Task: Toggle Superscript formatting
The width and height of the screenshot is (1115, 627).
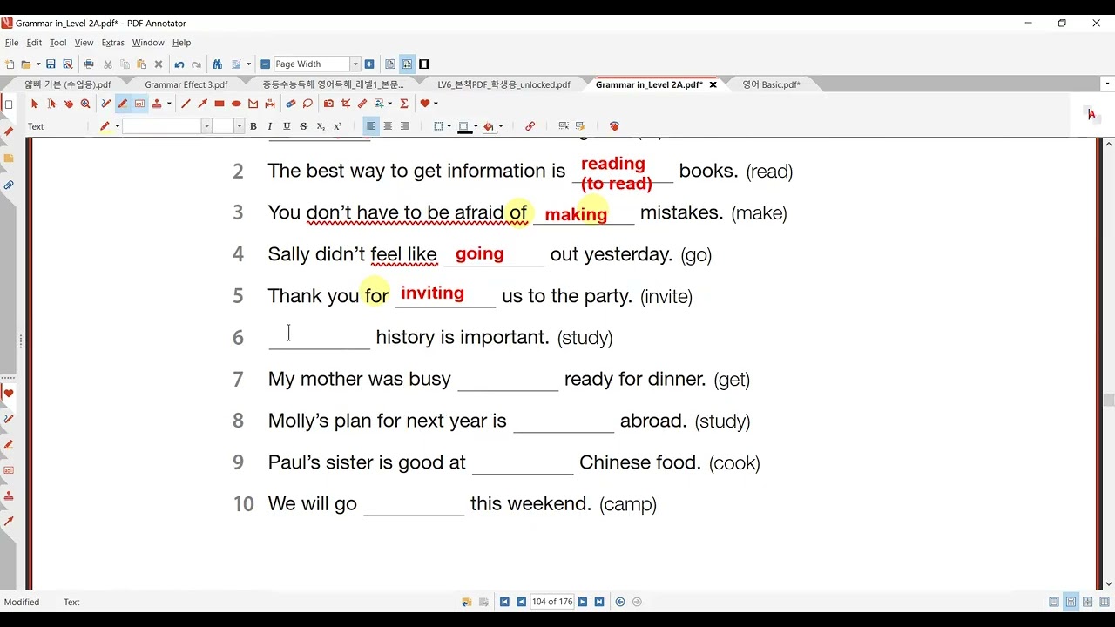Action: [x=337, y=126]
